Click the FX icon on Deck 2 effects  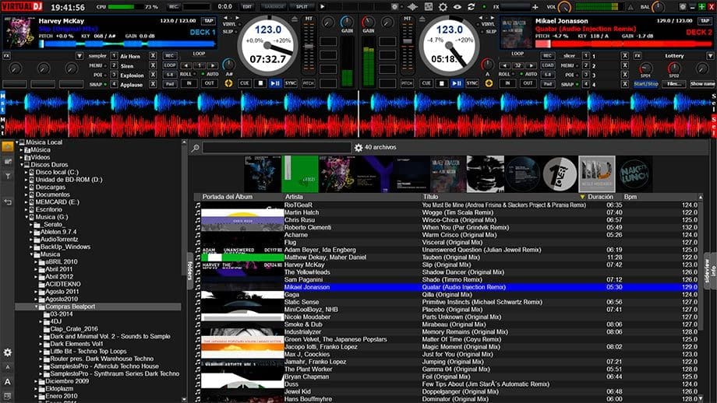coord(638,56)
